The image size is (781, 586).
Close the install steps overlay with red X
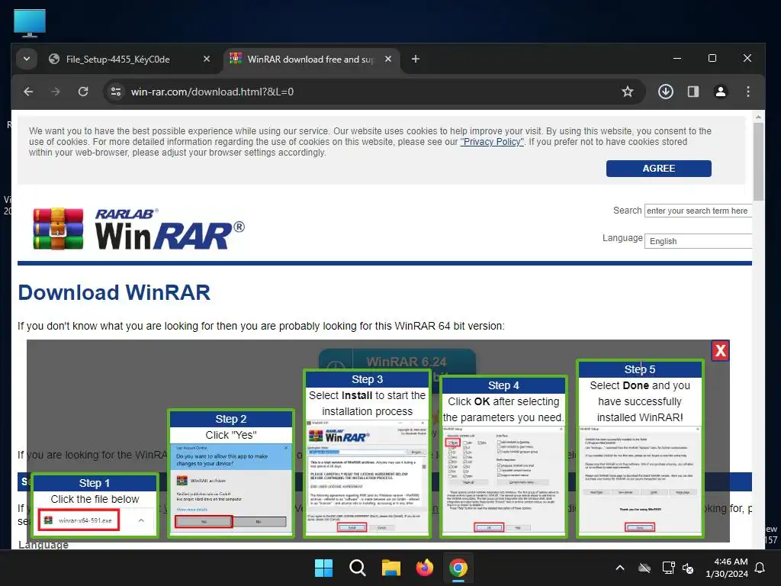tap(720, 351)
